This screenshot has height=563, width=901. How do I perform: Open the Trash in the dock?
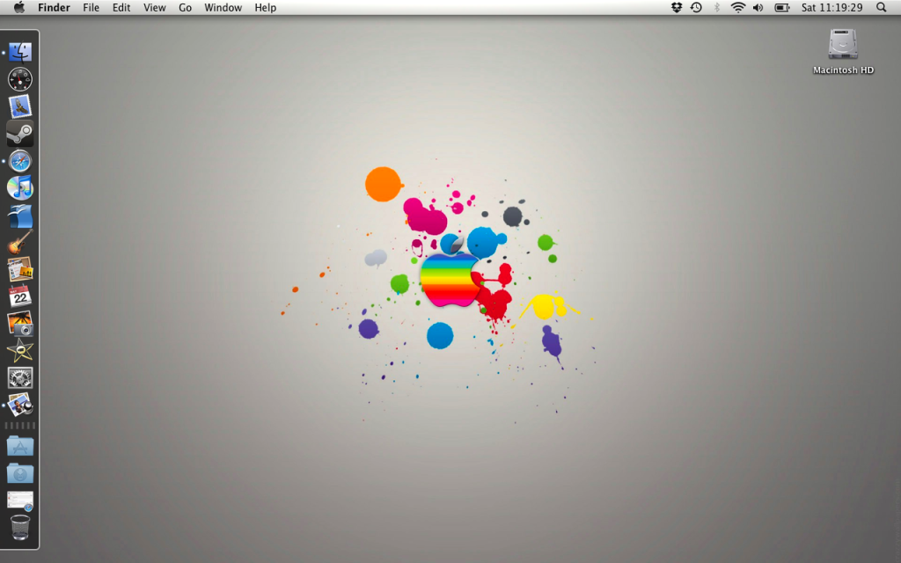(20, 528)
